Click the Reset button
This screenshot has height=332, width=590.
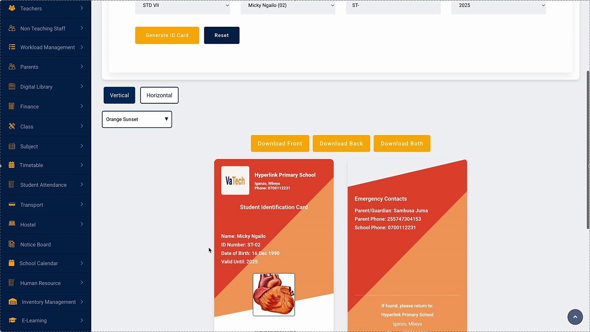pos(222,36)
